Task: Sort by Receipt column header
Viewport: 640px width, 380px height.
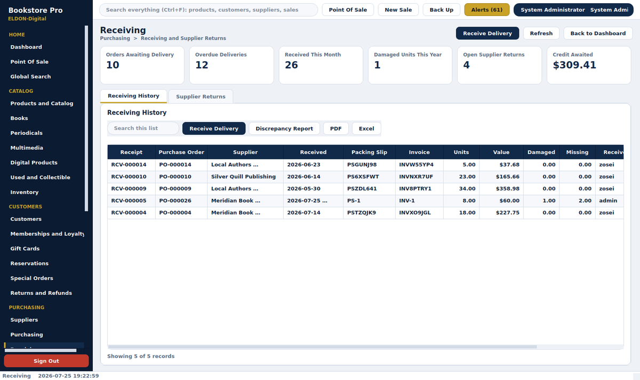Action: click(132, 152)
